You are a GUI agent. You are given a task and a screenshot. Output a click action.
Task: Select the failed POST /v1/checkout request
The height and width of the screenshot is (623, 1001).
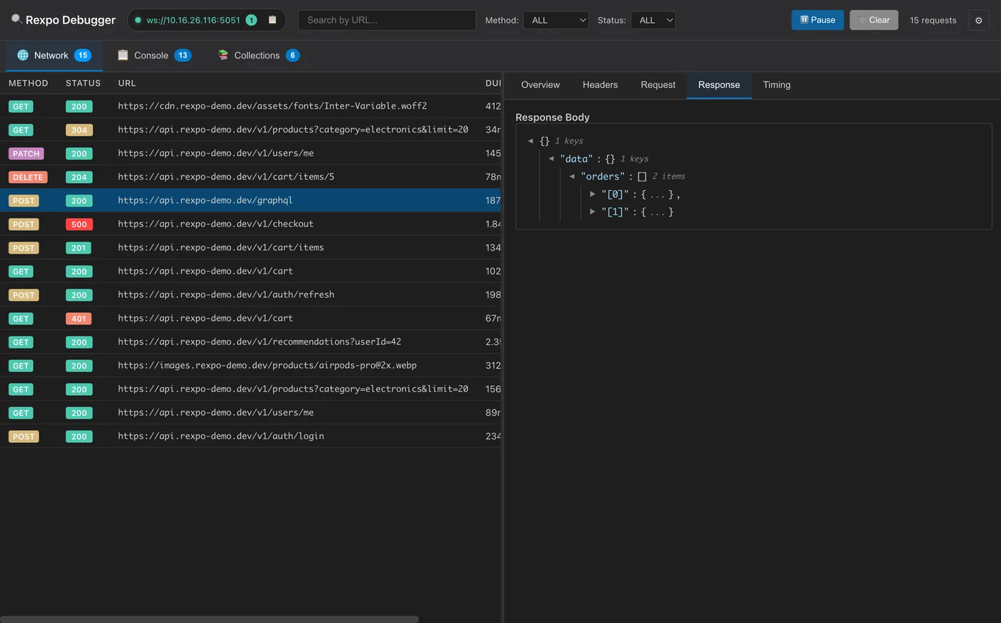click(x=250, y=224)
